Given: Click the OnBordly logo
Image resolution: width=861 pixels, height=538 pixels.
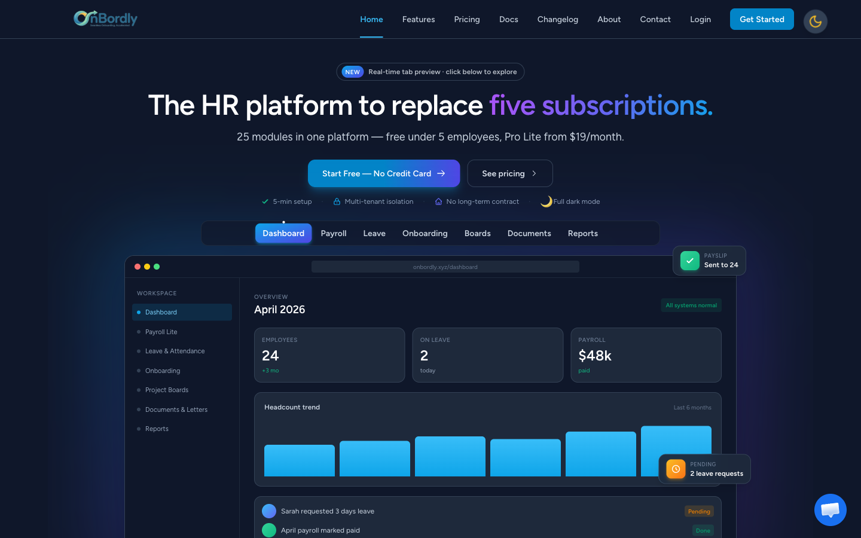Looking at the screenshot, I should coord(105,19).
